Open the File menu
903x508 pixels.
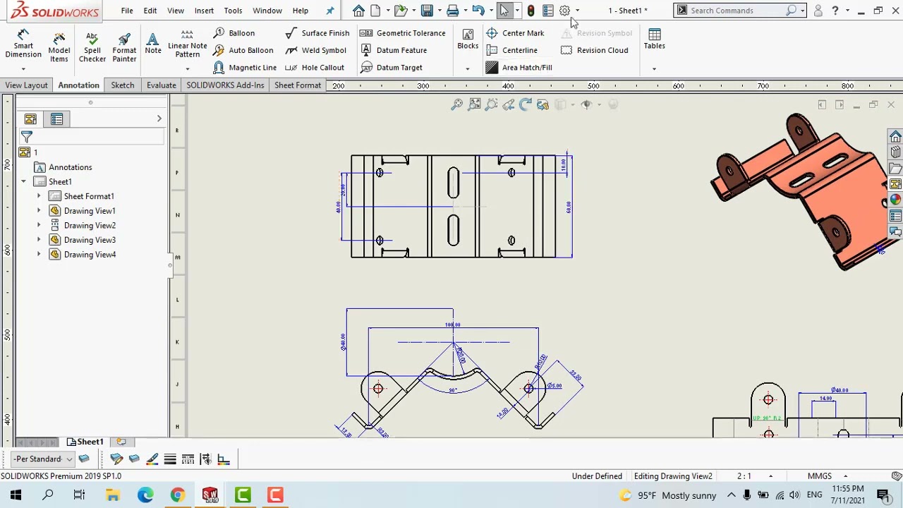point(127,11)
